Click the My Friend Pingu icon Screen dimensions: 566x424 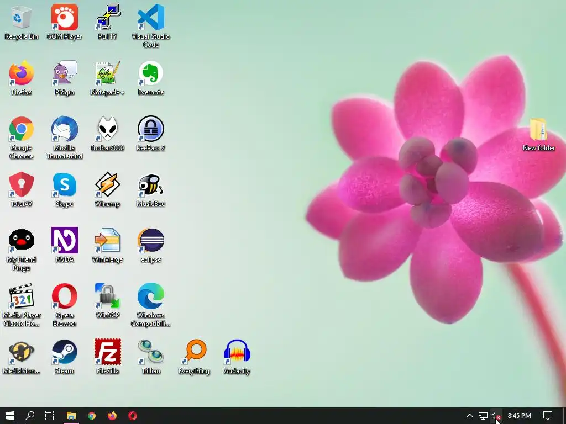(22, 250)
